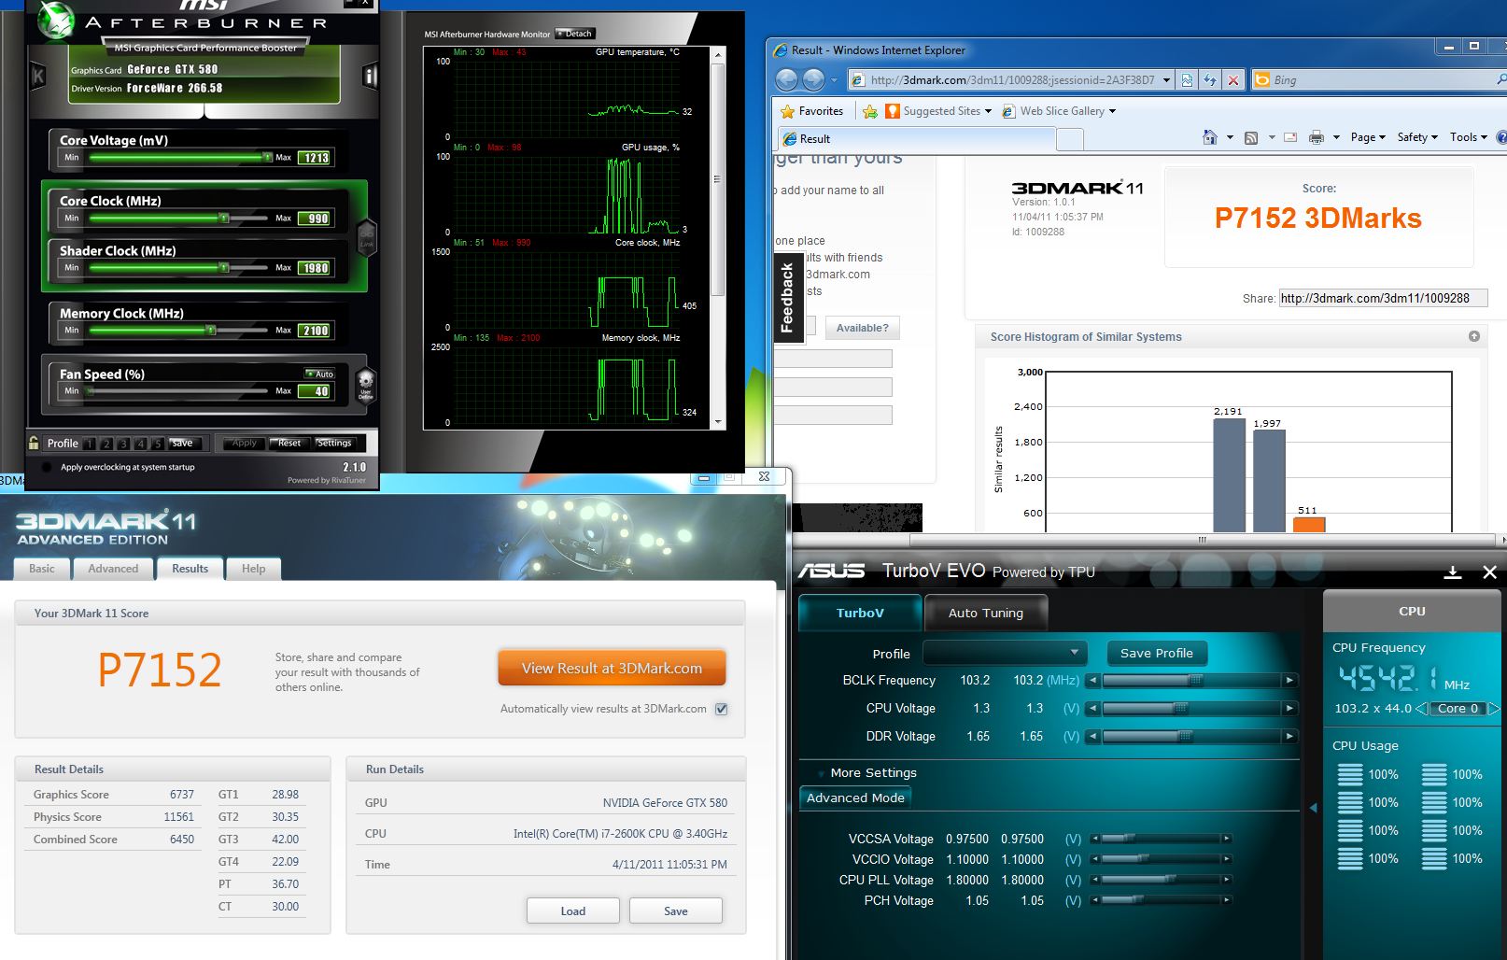Viewport: 1507px width, 960px height.
Task: Open the Kombustor K side button in Afterburner
Action: (38, 76)
